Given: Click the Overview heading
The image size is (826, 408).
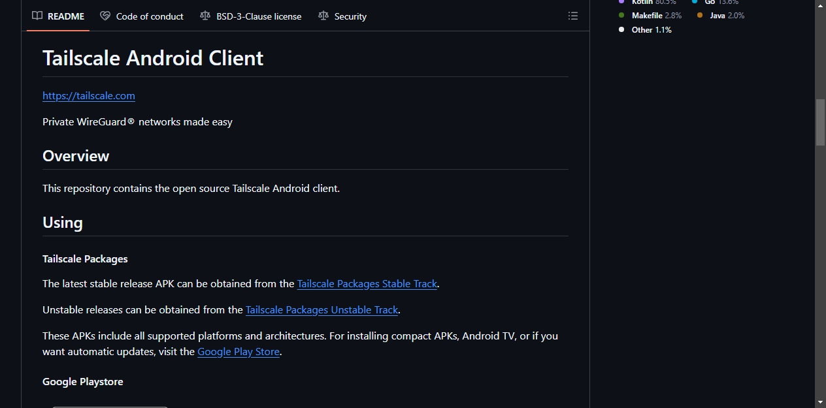Looking at the screenshot, I should point(76,156).
